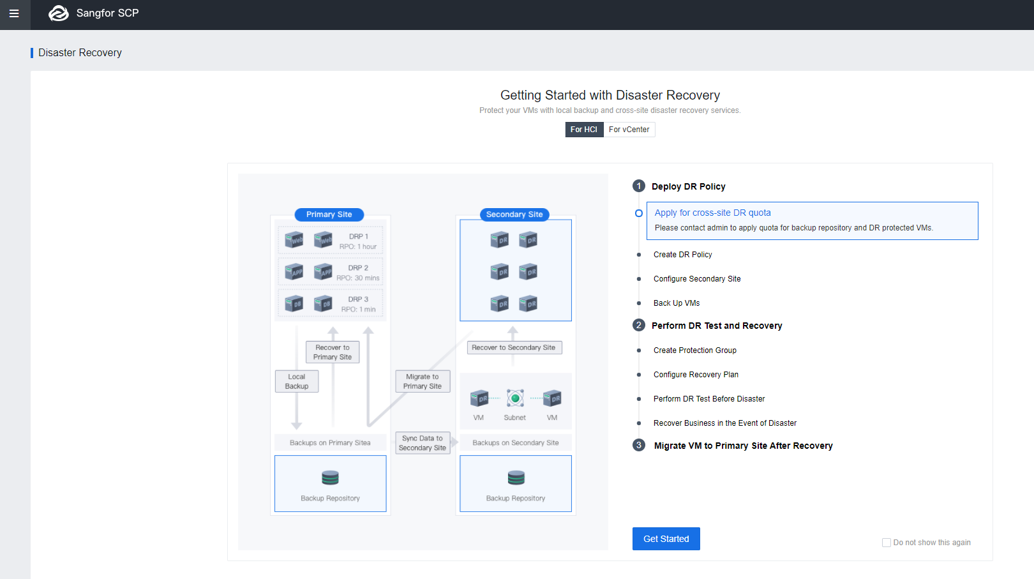Click the Migrate to Primary Site label

click(x=423, y=381)
